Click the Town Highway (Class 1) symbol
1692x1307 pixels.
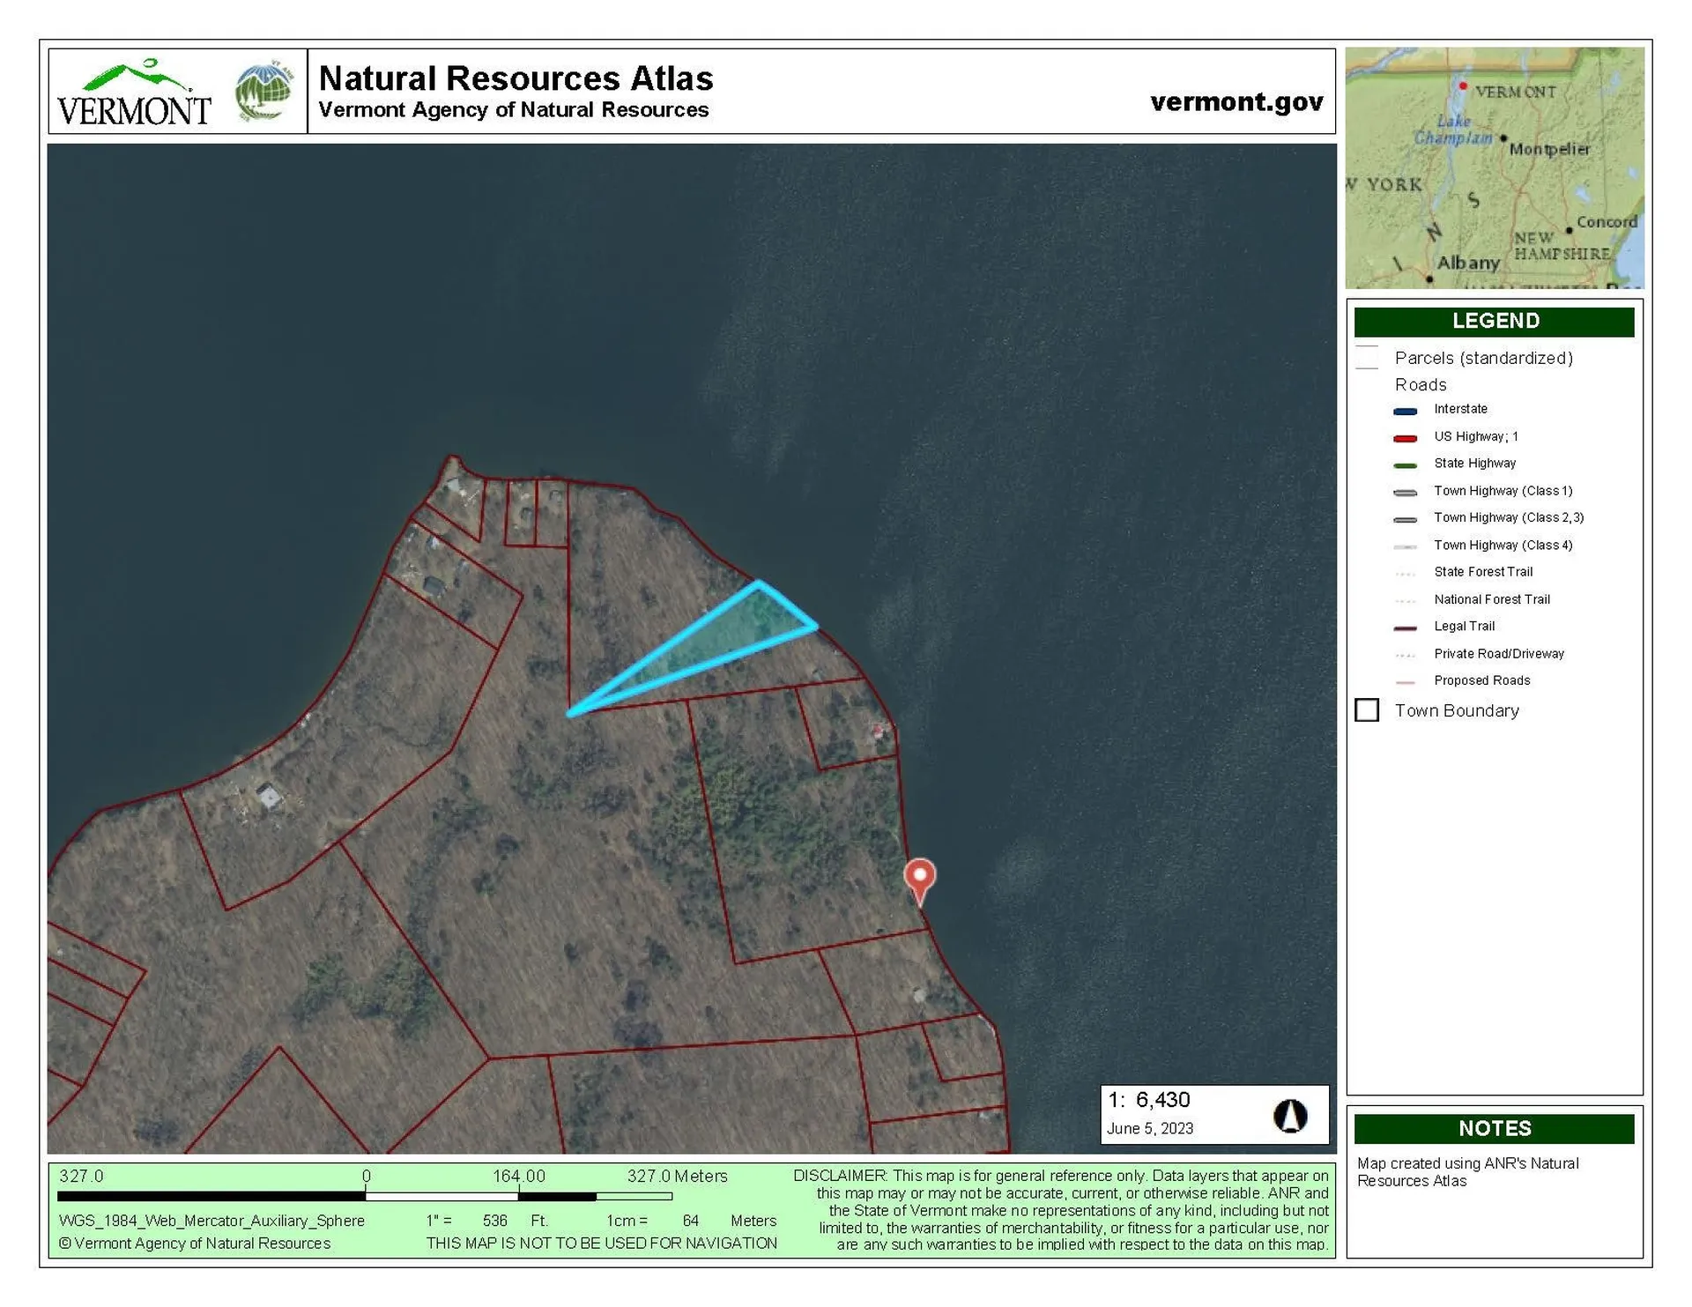click(x=1407, y=492)
